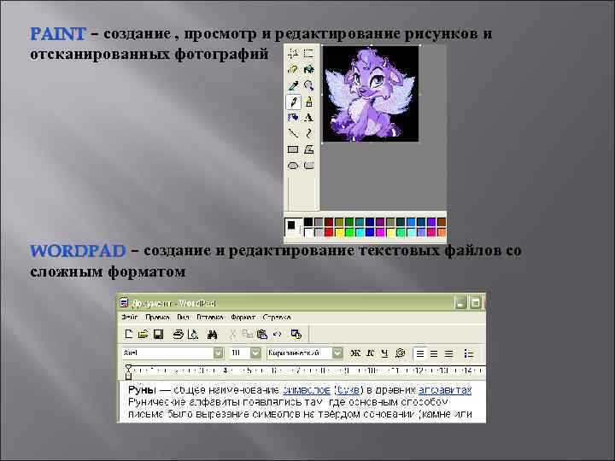Click the purple creature image on Paint canvas
The image size is (615, 461).
point(371,94)
